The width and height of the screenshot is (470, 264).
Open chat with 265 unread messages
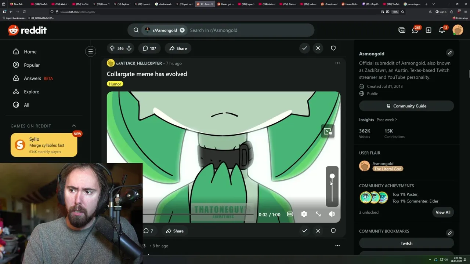(415, 30)
